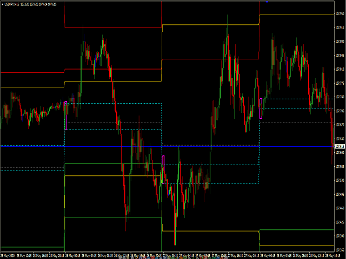
Task: Click the USDJPY,M15 chart title text
Action: [x=12, y=4]
